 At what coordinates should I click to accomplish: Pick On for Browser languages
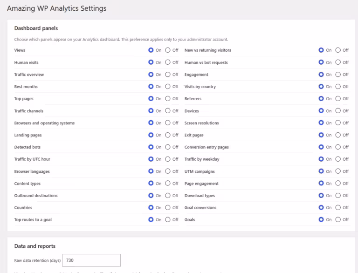pyautogui.click(x=151, y=171)
